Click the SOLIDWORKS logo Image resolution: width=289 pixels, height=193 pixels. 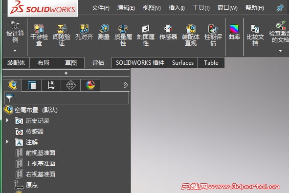coord(43,8)
